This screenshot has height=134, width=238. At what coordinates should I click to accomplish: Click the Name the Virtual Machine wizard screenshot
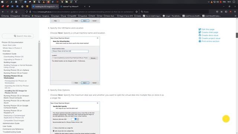tap(75, 61)
